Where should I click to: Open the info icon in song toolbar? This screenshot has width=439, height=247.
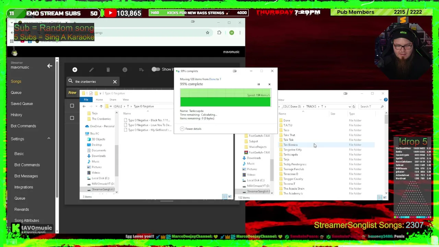(125, 70)
